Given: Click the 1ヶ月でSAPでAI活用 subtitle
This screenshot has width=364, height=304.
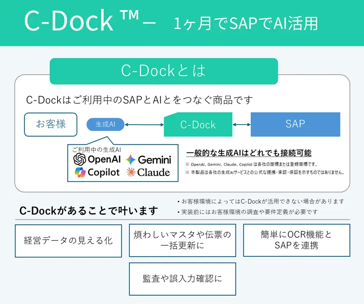Looking at the screenshot, I should 246,24.
